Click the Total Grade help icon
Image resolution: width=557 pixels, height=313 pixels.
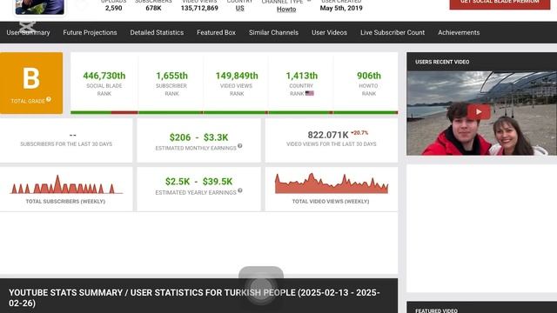[49, 99]
